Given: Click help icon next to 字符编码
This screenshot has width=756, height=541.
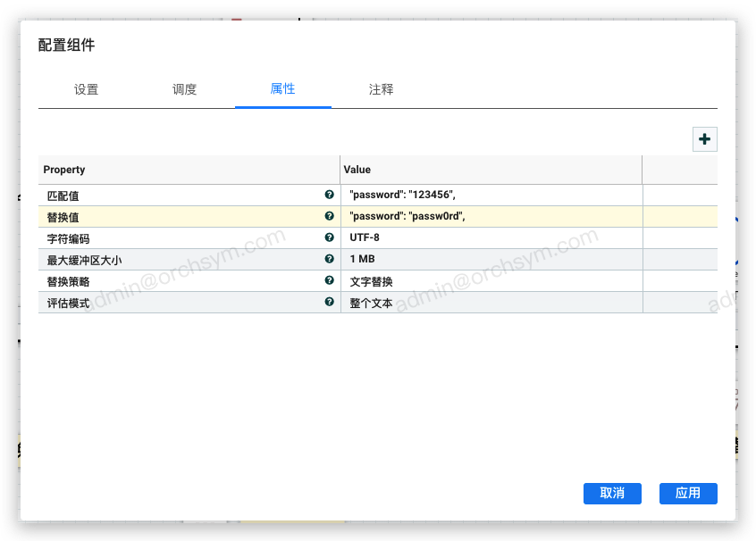Looking at the screenshot, I should (329, 237).
